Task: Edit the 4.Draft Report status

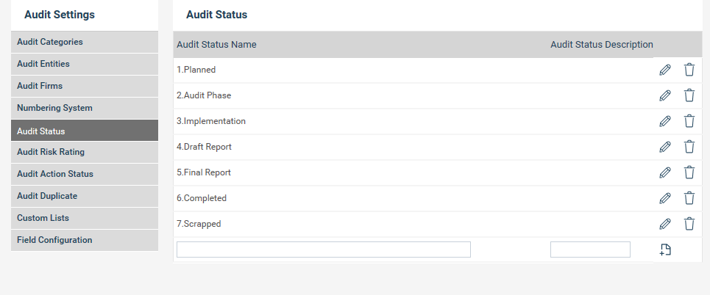Action: pyautogui.click(x=665, y=147)
